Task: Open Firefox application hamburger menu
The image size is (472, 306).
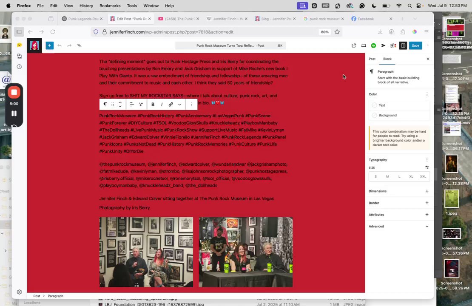Action: 426,32
